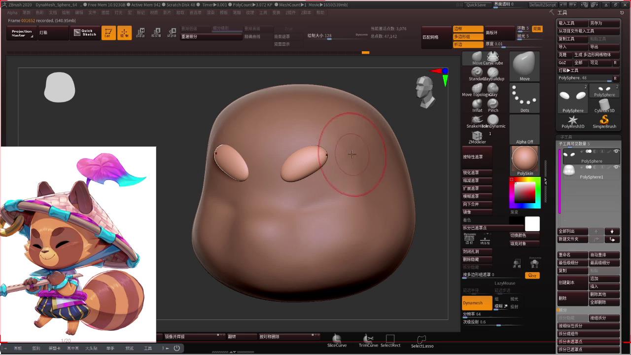Click the power icon at bottom
This screenshot has width=631, height=355.
176,348
